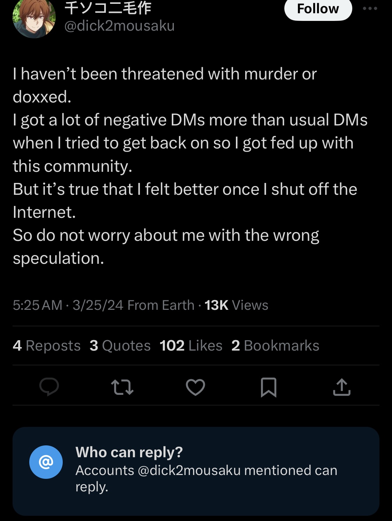
Task: Like the tweet with the heart icon
Action: 195,387
